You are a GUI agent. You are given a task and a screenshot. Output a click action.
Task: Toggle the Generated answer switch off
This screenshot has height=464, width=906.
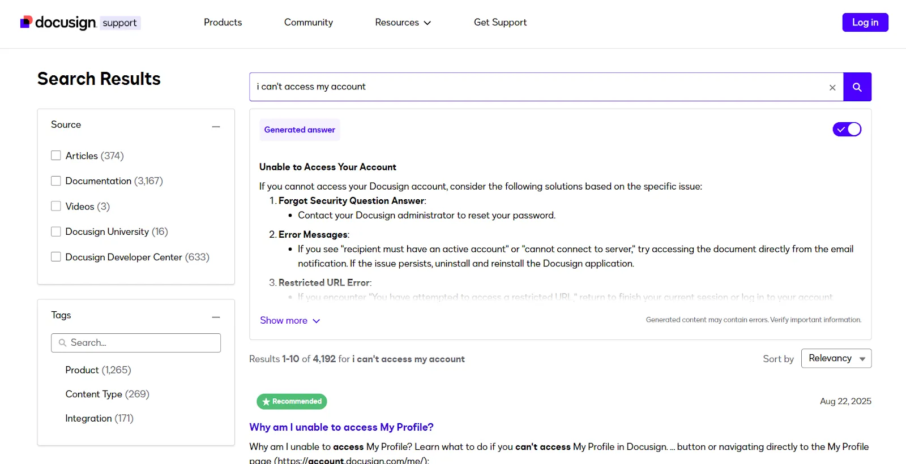pos(847,130)
